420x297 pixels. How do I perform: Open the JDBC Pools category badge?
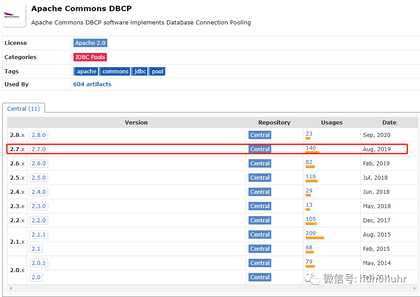coord(90,57)
